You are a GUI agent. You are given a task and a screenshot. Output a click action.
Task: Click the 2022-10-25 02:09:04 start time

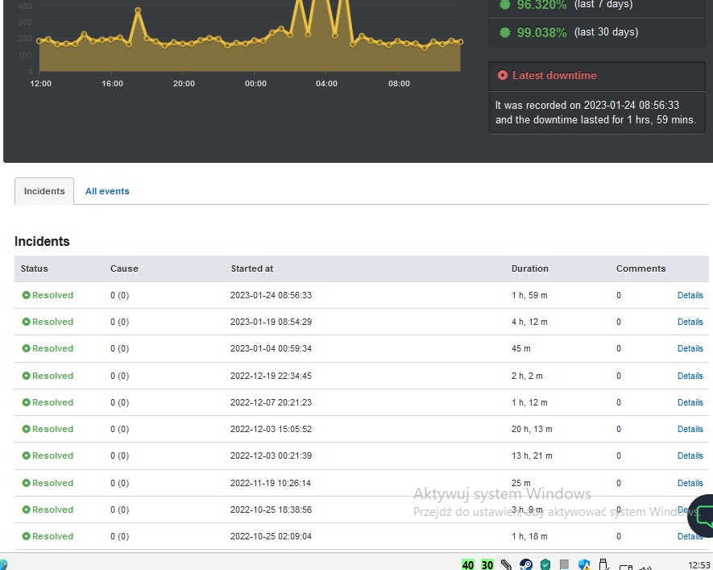(271, 536)
